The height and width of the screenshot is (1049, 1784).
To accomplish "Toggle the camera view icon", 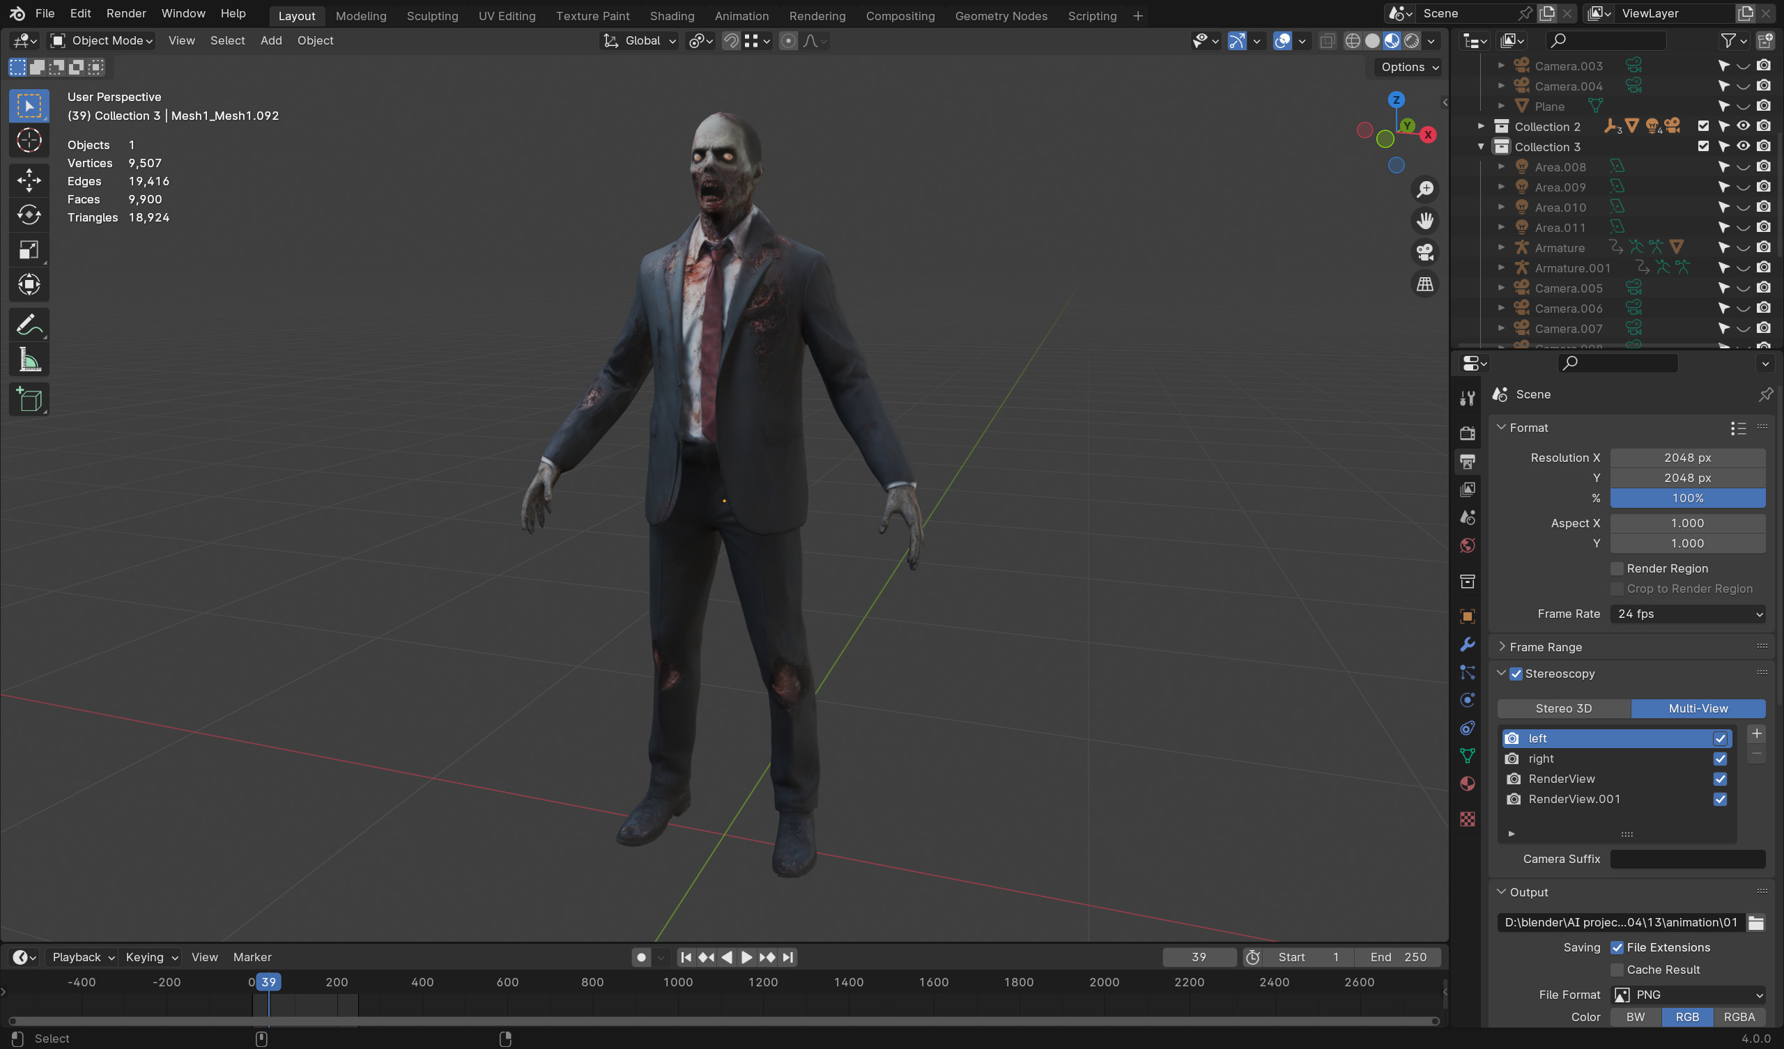I will tap(1424, 253).
